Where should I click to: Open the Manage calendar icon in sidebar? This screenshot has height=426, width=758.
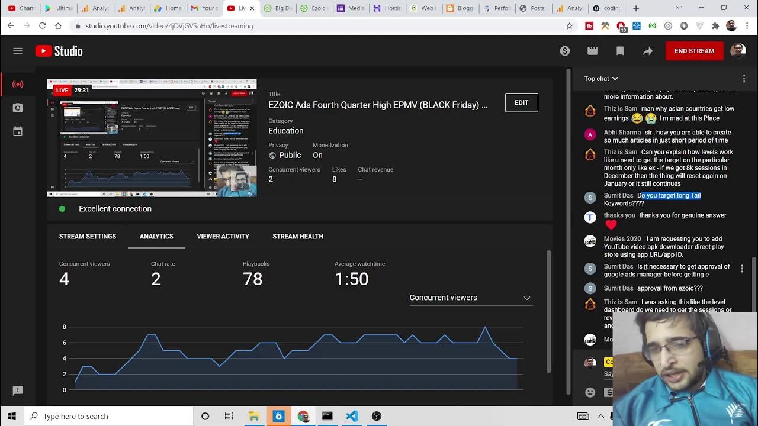18,131
